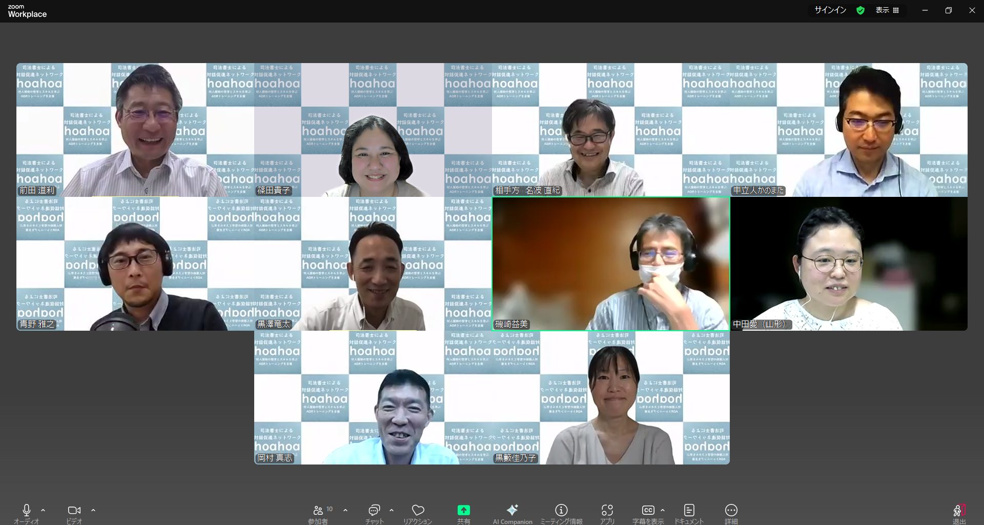Expand the captions options arrow

663,510
